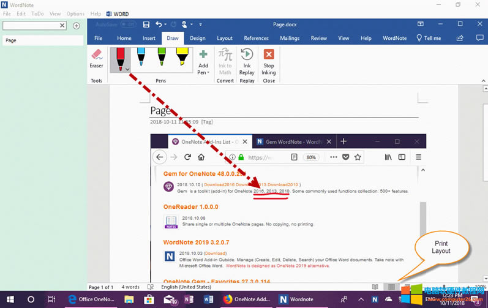Pick the green pen
This screenshot has height=308, width=488.
[162, 58]
